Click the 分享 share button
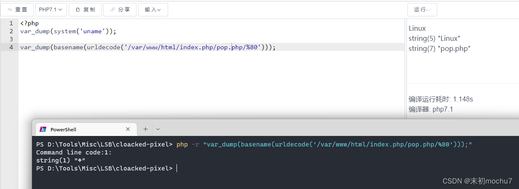 pyautogui.click(x=120, y=9)
